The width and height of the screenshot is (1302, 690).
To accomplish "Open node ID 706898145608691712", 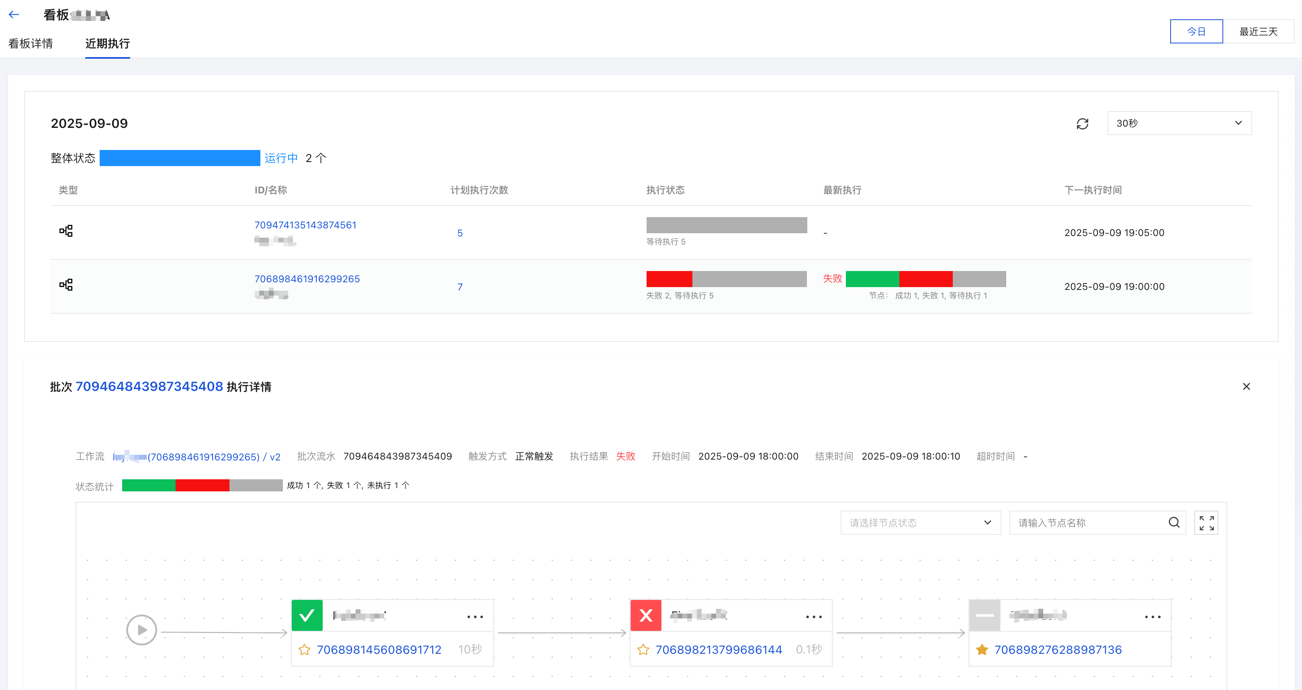I will 379,649.
